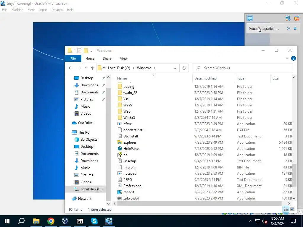
Task: Expand the ribbon using the chevron
Action: 287,58
